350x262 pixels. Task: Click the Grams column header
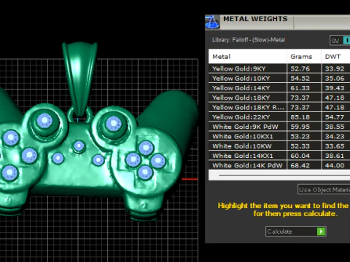pyautogui.click(x=304, y=57)
